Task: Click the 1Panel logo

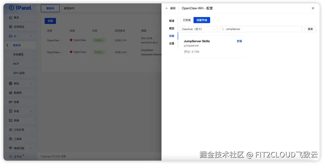Action: pos(20,8)
